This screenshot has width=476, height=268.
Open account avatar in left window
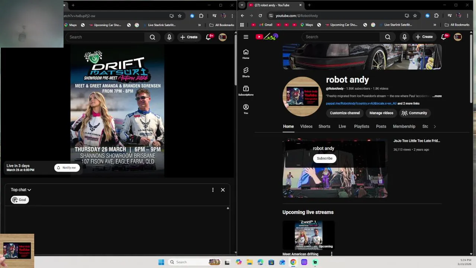(x=222, y=37)
